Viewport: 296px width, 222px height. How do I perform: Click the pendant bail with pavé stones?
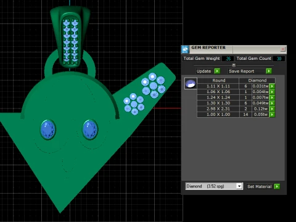pyautogui.click(x=70, y=37)
